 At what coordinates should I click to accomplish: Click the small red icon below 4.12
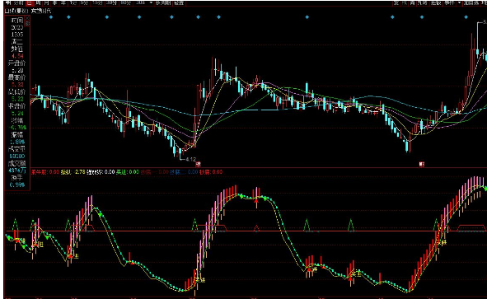pos(198,164)
